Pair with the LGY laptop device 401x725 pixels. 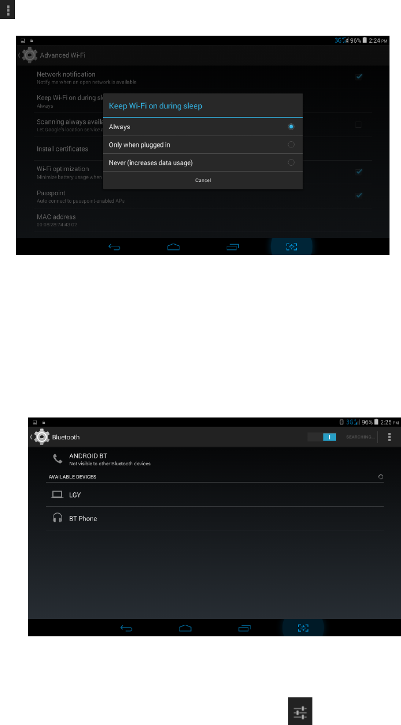[215, 495]
